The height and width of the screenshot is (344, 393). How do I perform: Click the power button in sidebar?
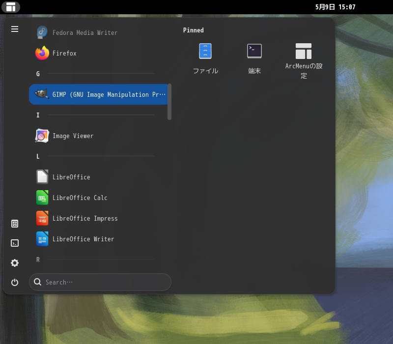tap(15, 282)
